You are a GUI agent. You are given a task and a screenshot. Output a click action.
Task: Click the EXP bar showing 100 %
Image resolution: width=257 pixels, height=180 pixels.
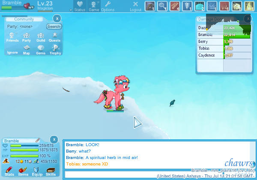pyautogui.click(x=24, y=156)
